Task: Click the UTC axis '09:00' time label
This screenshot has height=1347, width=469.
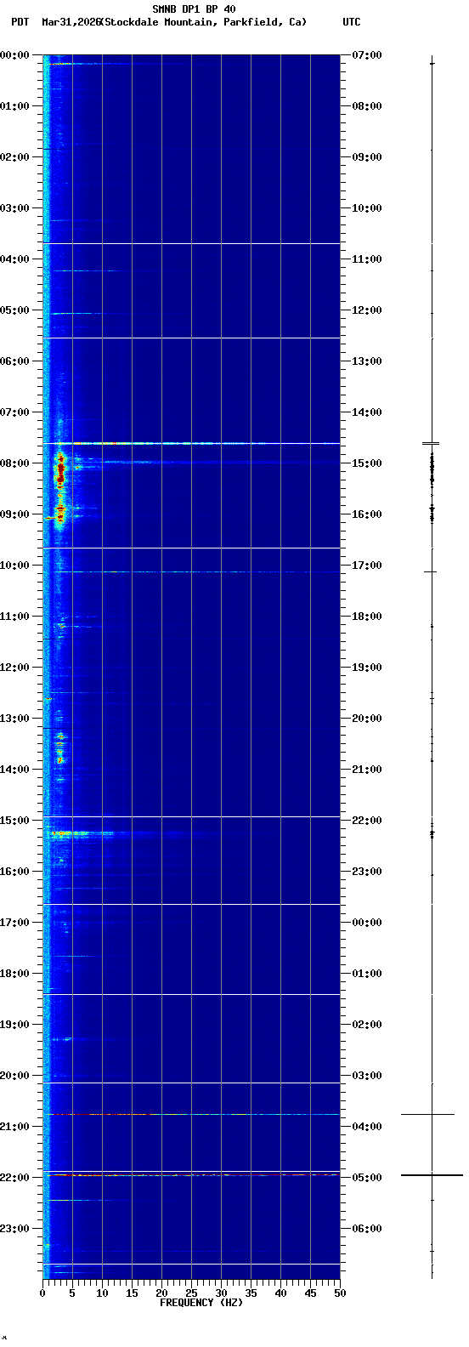Action: tap(366, 157)
